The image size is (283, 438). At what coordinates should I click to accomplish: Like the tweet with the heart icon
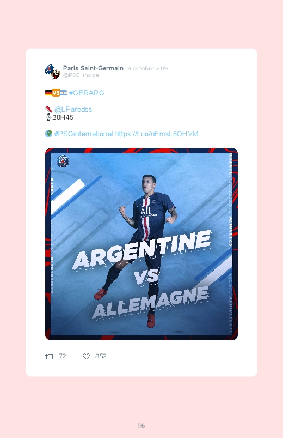click(86, 356)
